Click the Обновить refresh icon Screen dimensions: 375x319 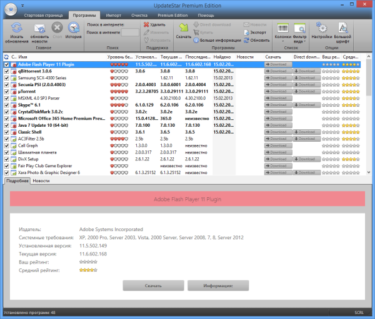point(246,40)
